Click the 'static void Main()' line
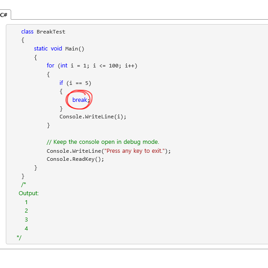This screenshot has height=268, width=268. (x=59, y=49)
